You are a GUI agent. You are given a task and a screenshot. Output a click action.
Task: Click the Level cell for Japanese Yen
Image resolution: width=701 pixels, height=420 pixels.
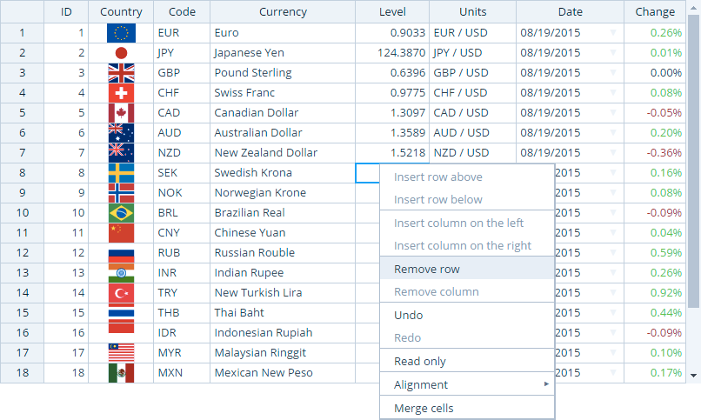[392, 53]
